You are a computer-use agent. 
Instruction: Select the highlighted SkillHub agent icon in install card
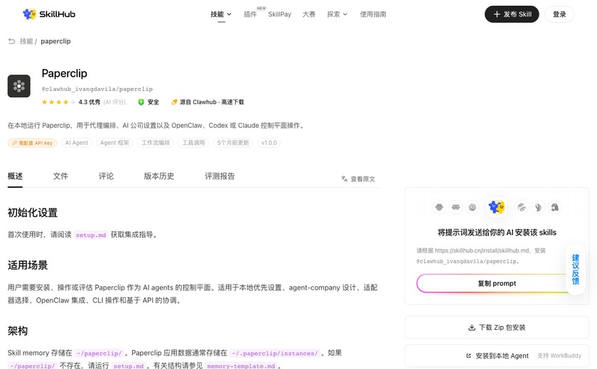click(x=497, y=207)
